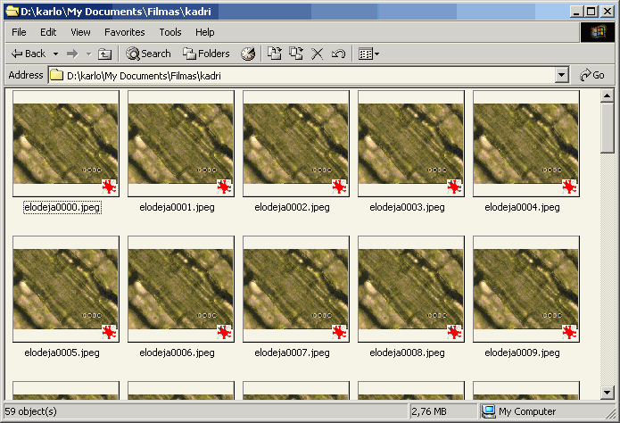Select thumbnail of elodeja0008.jpeg
The width and height of the screenshot is (620, 423).
(x=411, y=289)
